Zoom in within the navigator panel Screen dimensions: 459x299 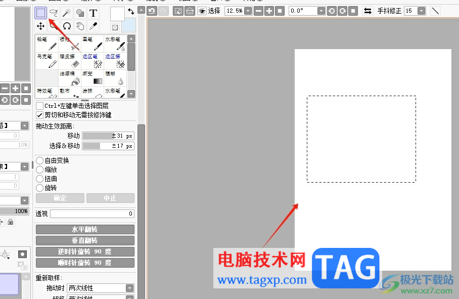[x=15, y=88]
